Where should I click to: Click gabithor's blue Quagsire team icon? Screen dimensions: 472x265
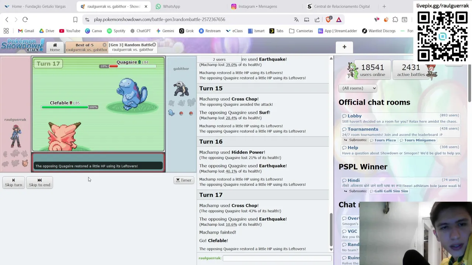pyautogui.click(x=171, y=113)
